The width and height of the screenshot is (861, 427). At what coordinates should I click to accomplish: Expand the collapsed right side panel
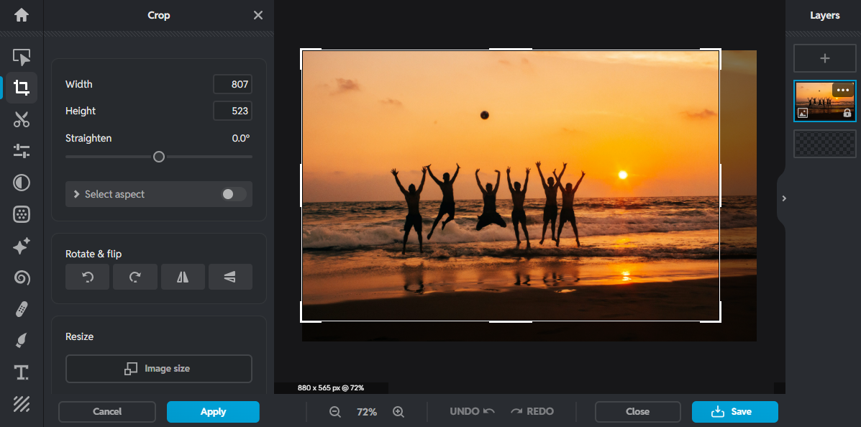click(783, 198)
